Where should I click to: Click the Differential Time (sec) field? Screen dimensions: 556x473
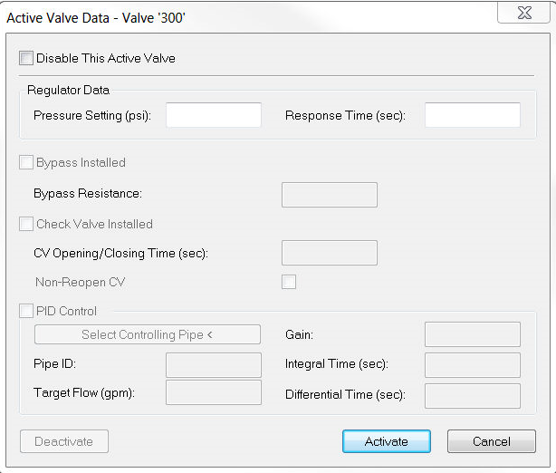click(473, 396)
